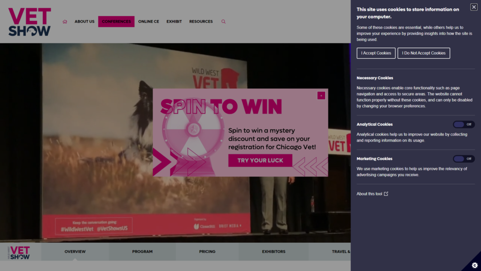This screenshot has height=271, width=481.
Task: Click the Necessary Cookies heading
Action: point(374,78)
